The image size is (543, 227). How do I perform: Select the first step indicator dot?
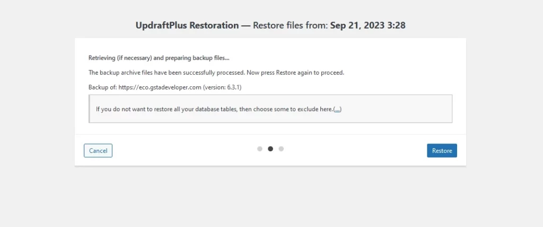pyautogui.click(x=260, y=149)
